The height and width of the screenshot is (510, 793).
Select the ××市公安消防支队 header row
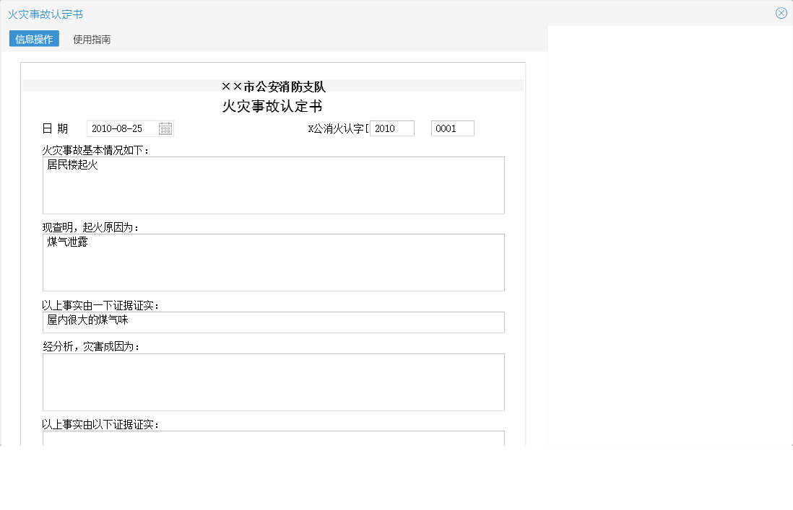(x=273, y=85)
